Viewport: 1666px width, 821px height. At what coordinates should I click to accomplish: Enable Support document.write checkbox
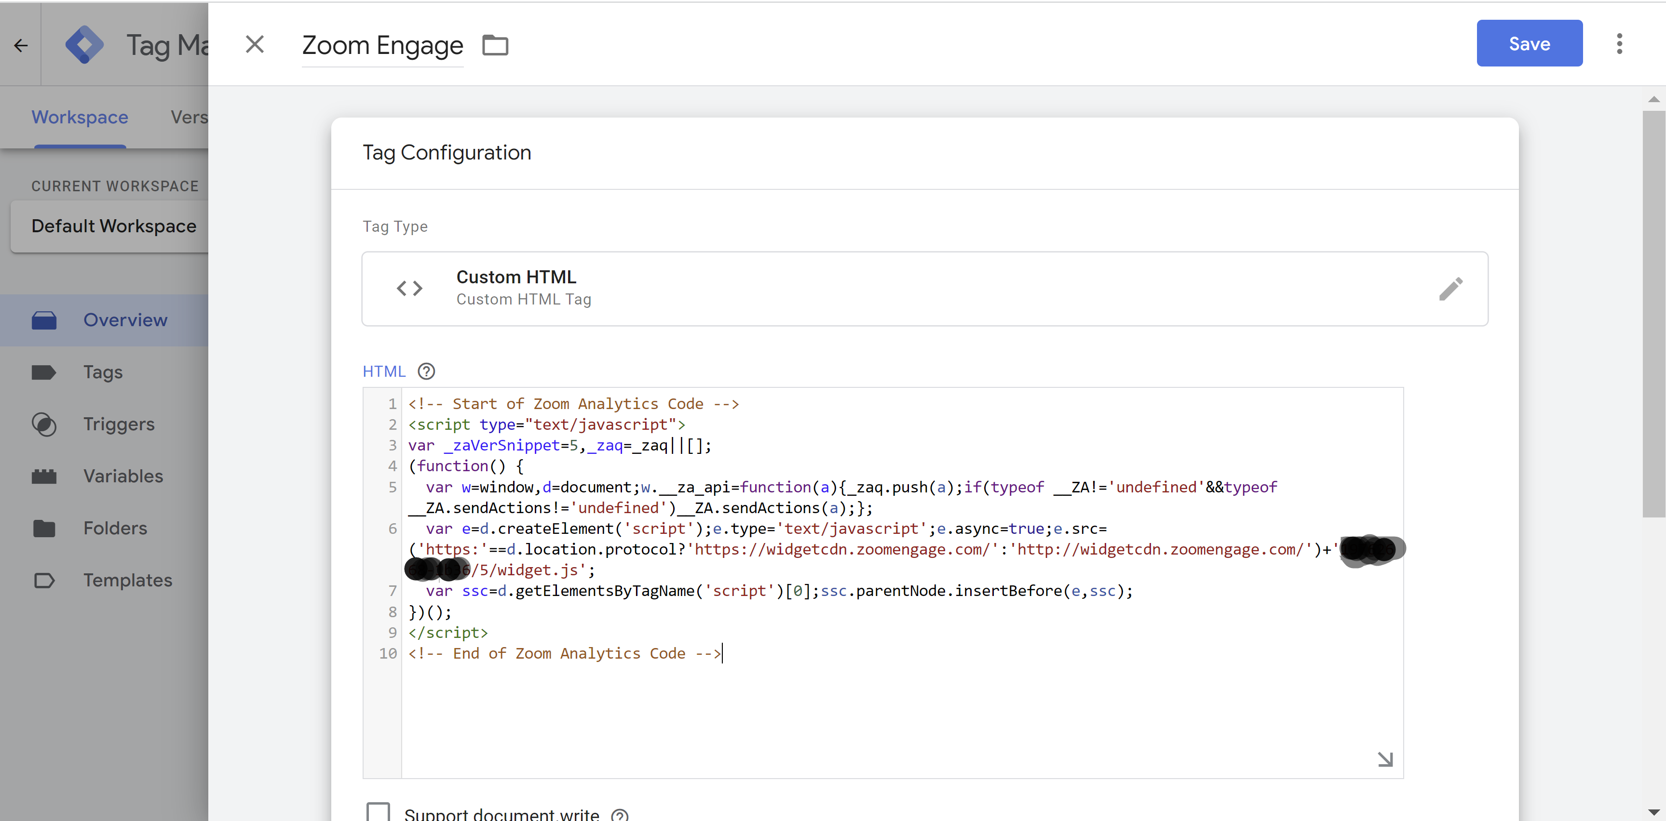[x=379, y=812]
